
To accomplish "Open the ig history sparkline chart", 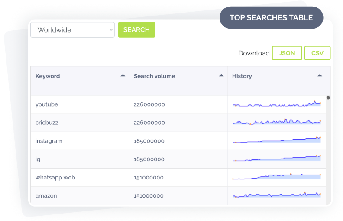I will pyautogui.click(x=277, y=158).
